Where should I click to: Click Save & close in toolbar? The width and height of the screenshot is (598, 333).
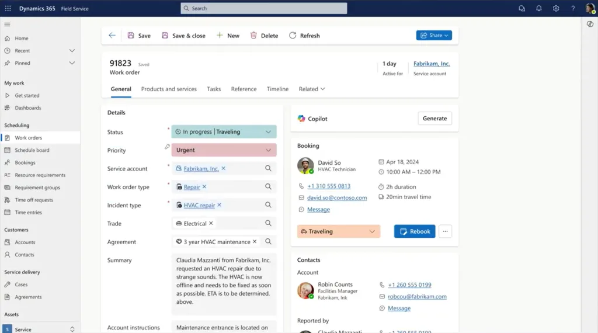[x=183, y=36]
